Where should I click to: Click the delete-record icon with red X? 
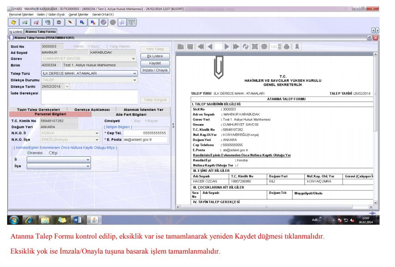click(x=36, y=23)
